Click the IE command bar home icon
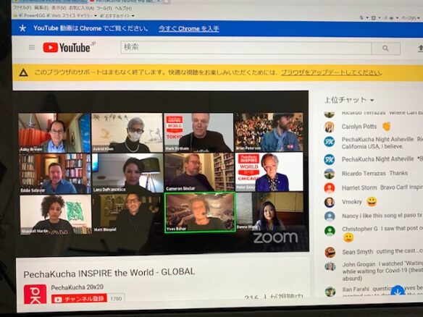Screen dimensions: 423x317 [x=361, y=18]
